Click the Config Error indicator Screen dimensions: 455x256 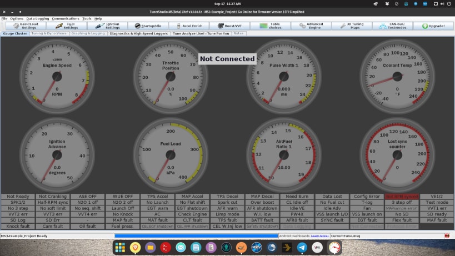367,197
